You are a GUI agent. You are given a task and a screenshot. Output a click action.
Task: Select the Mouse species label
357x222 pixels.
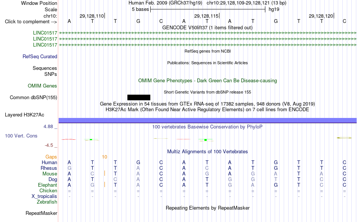pos(50,174)
